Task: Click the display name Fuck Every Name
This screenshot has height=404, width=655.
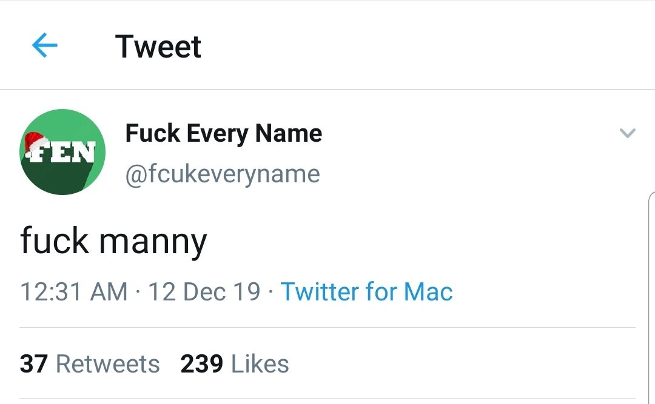Action: coord(223,133)
